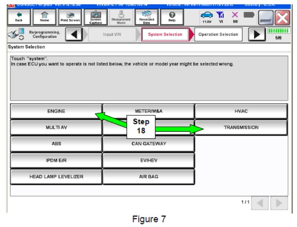Minimize the CONSULT window
Screen dimensions: 297x227
click(x=266, y=18)
